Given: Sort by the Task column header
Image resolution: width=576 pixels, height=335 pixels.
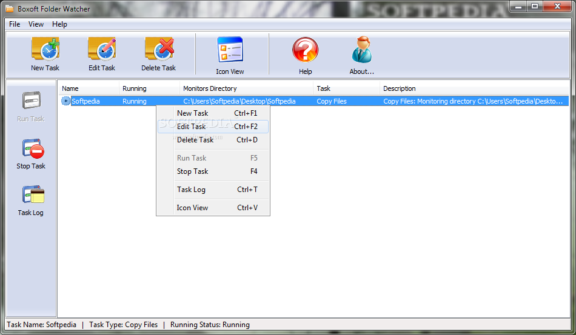Looking at the screenshot, I should tap(346, 88).
